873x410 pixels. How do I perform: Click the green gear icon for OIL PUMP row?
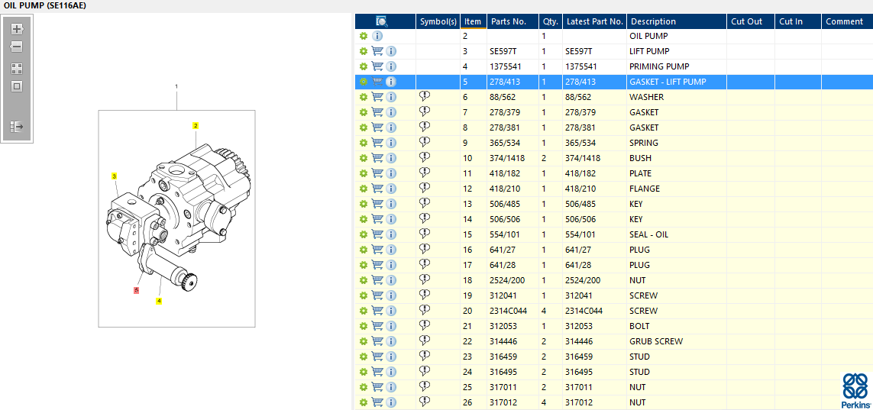(364, 36)
